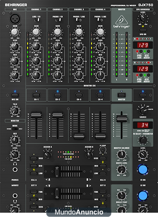Click the Channel 2 LOW knob

point(58,76)
